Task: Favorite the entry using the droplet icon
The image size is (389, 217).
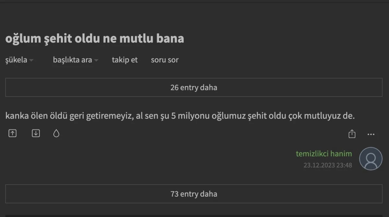Action: (x=56, y=134)
